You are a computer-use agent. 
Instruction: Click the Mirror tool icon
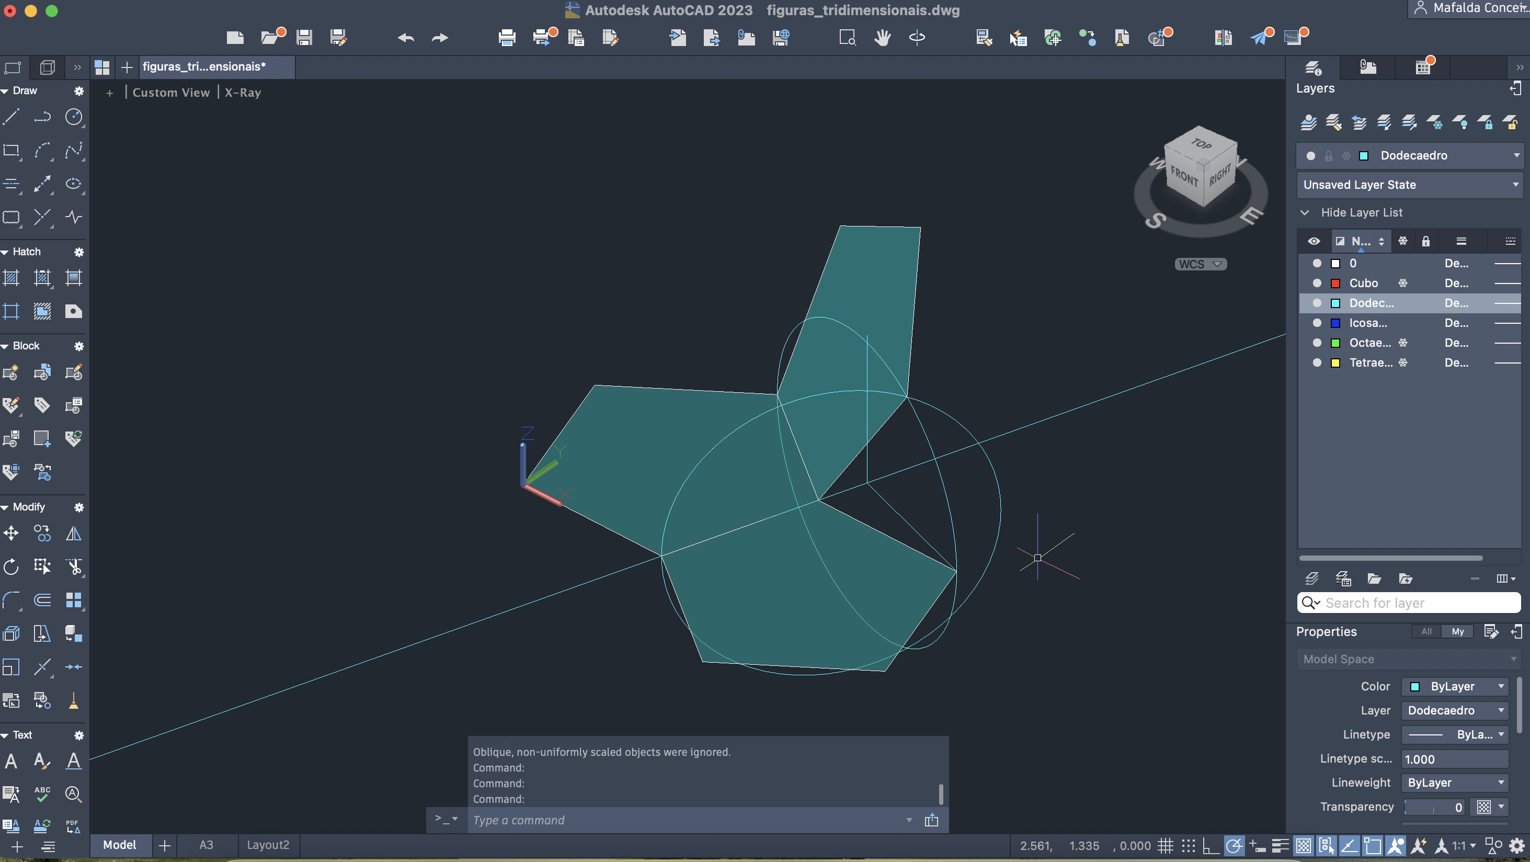point(73,533)
